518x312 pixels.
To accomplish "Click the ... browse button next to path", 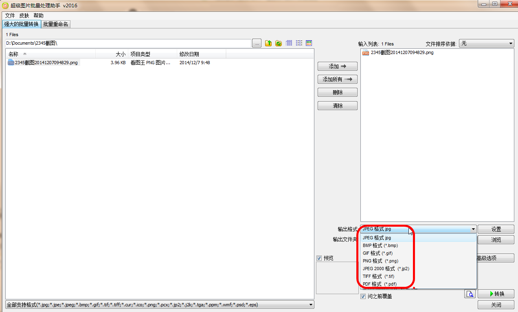I will [257, 43].
